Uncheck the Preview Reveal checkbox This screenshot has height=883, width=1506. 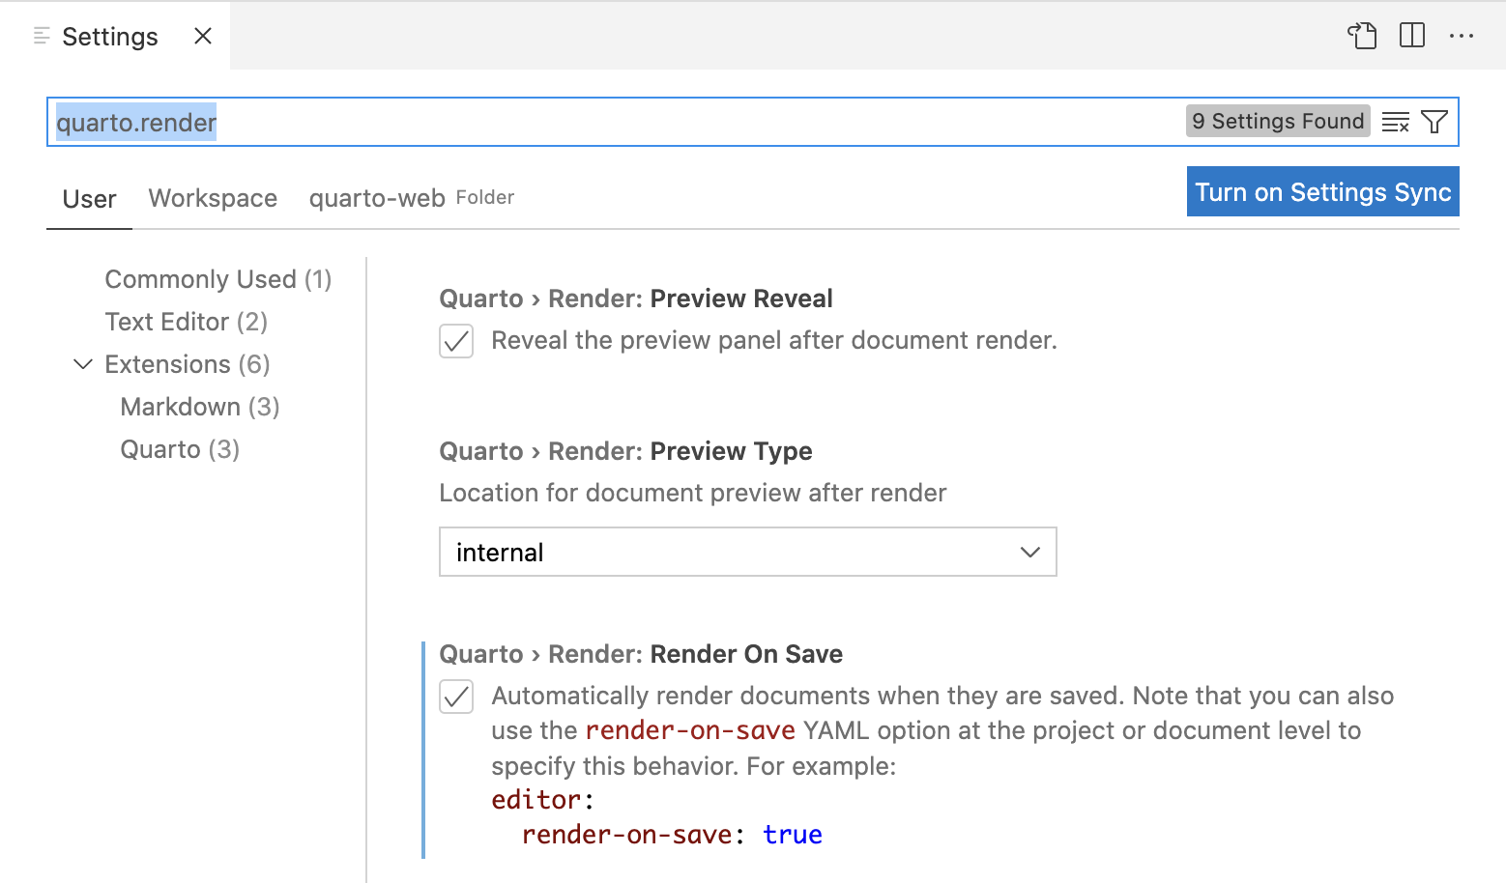(456, 341)
